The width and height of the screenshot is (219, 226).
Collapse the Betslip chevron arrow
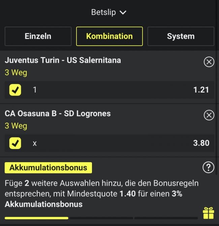(123, 12)
